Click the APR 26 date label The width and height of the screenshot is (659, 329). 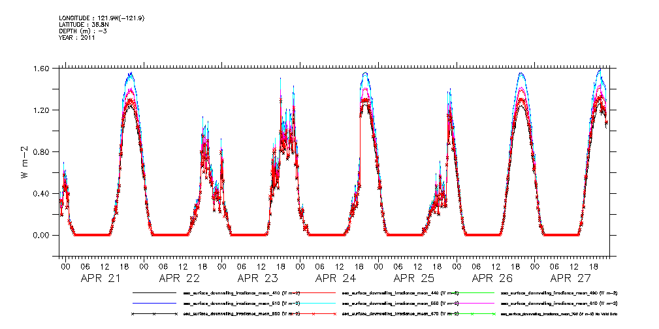tap(492, 279)
